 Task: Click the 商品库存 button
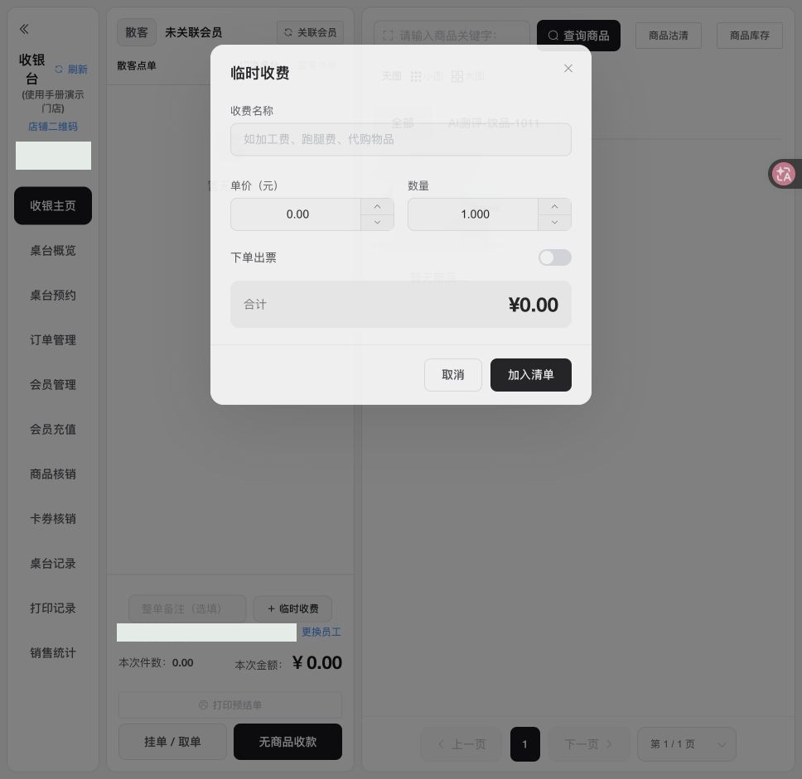tap(749, 36)
